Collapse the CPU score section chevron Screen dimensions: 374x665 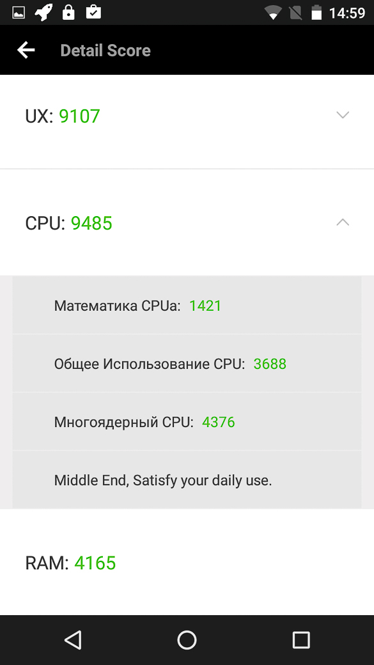click(343, 223)
